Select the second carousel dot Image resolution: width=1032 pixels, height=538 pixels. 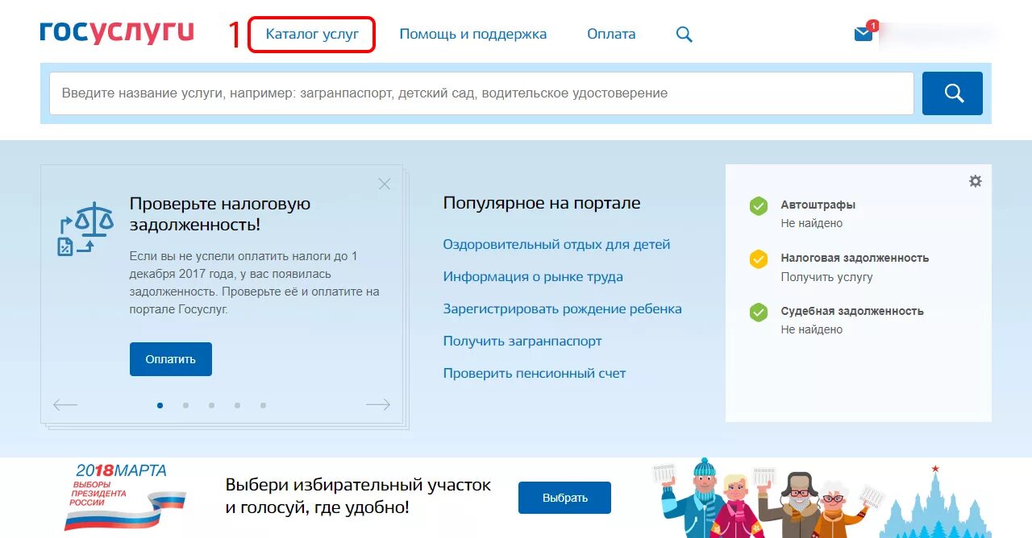tap(185, 406)
